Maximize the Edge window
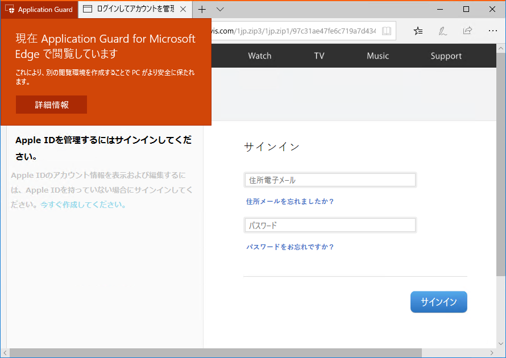The width and height of the screenshot is (506, 358). point(466,9)
